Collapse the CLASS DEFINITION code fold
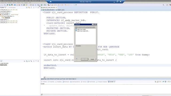This screenshot has width=171, height=96. click(43, 12)
